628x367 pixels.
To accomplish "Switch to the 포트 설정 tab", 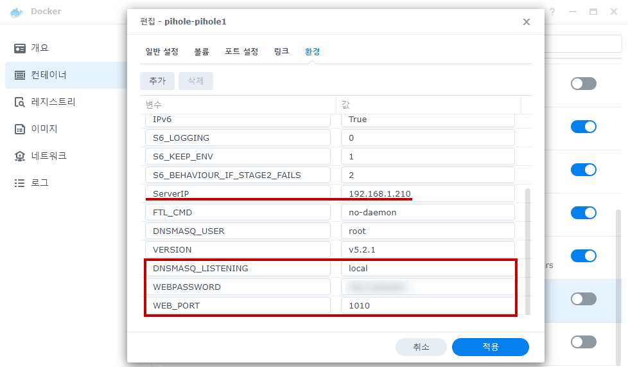I will click(241, 52).
